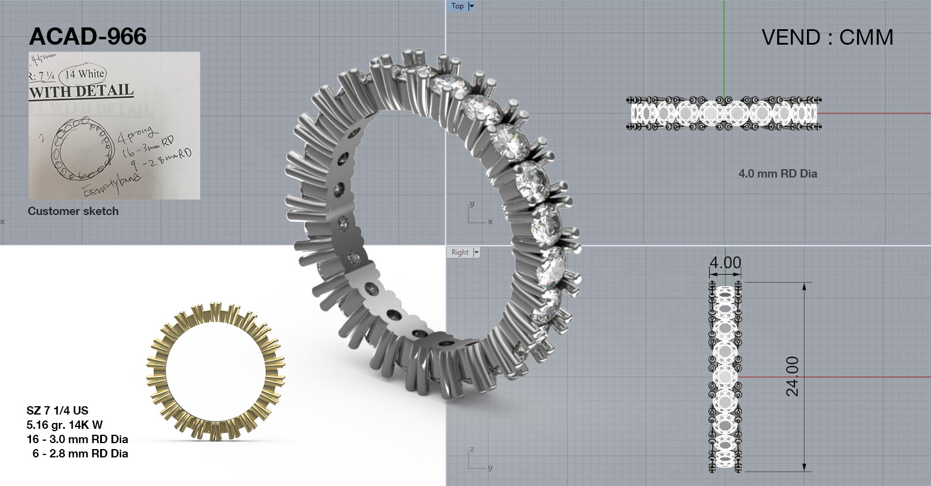Select the 16 - 3.0 mm RD Dia line
Image resolution: width=931 pixels, height=486 pixels.
click(x=77, y=439)
